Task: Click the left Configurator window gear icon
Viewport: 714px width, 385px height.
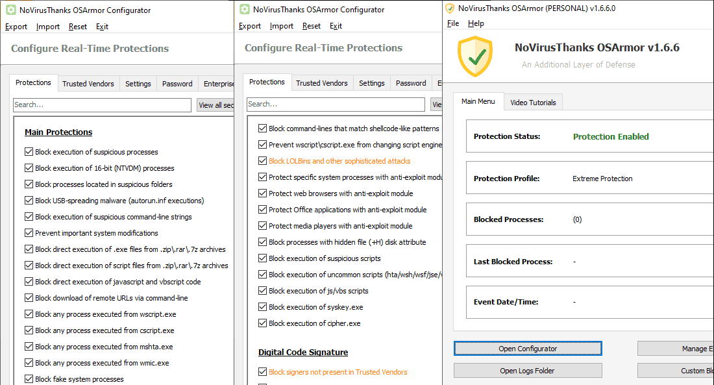Action: pyautogui.click(x=10, y=10)
